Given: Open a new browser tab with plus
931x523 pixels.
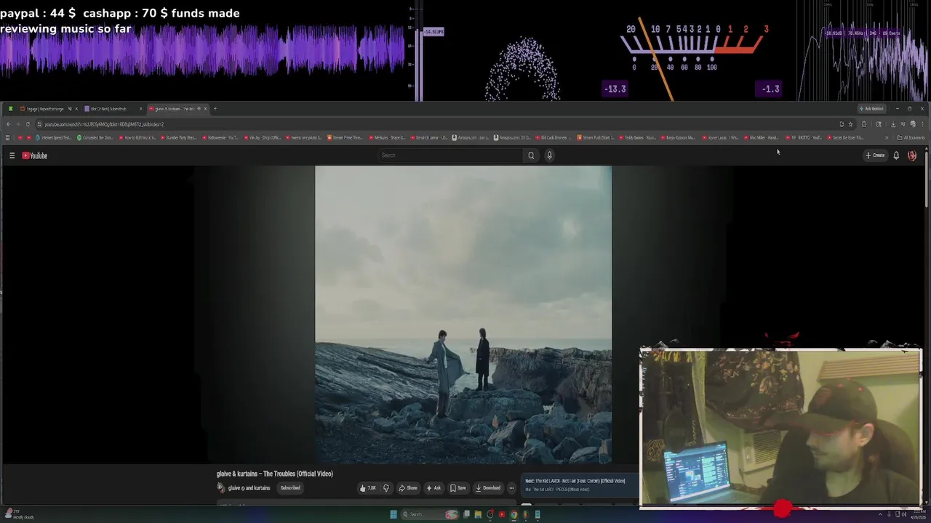Looking at the screenshot, I should point(215,109).
